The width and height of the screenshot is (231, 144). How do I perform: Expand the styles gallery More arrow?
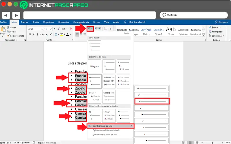(204, 35)
